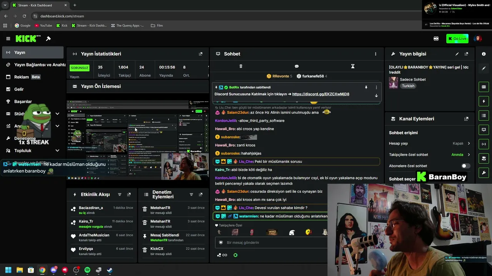Reload the page in the browser
Viewport: 492px width, 276px height.
[x=24, y=16]
